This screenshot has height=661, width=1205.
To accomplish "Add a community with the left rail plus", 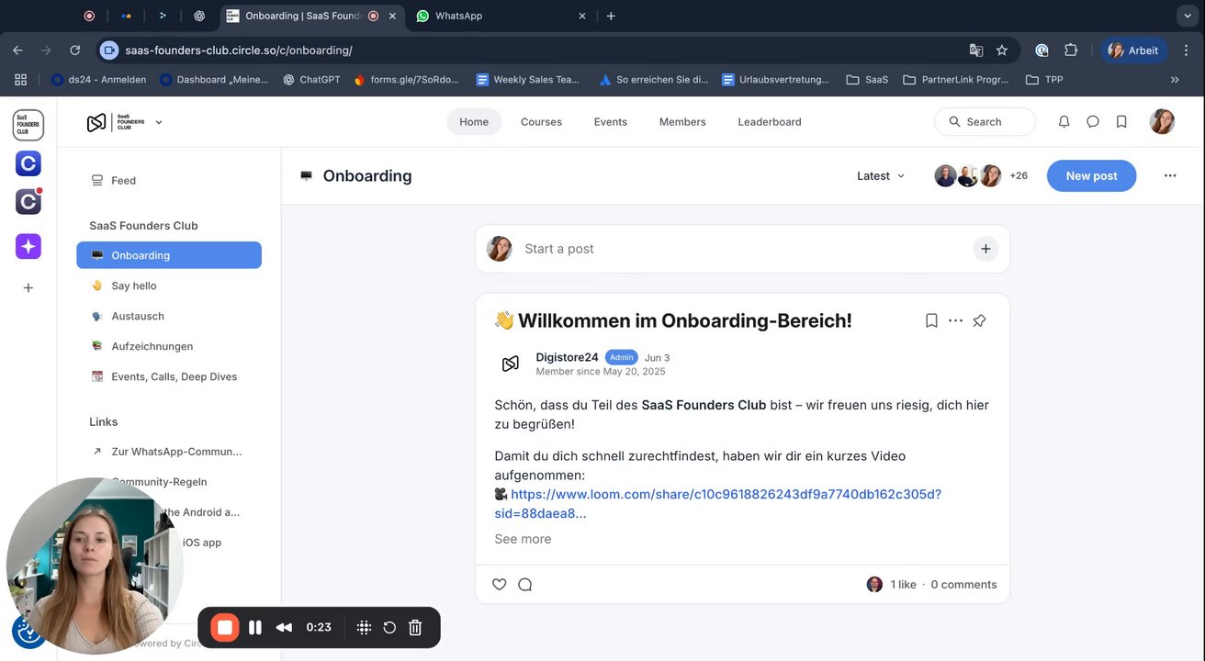I will [28, 287].
